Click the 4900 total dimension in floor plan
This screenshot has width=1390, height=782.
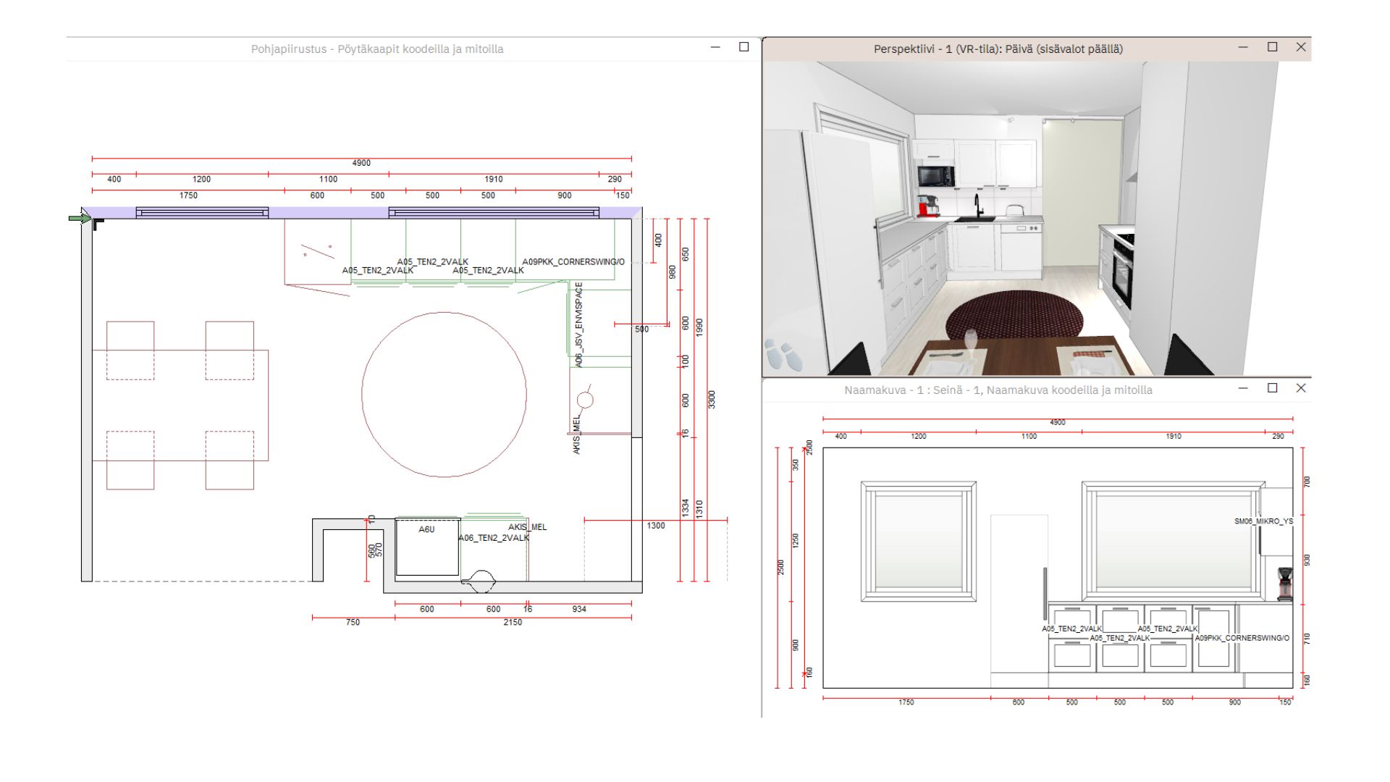point(361,164)
